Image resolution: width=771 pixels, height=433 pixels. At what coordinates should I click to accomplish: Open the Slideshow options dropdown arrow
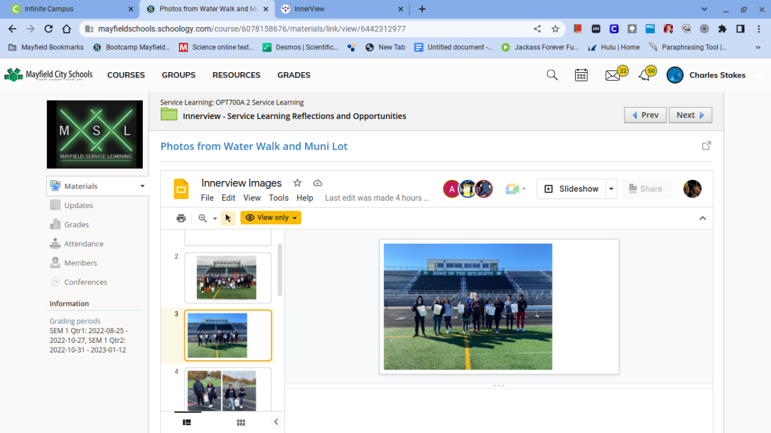point(611,189)
